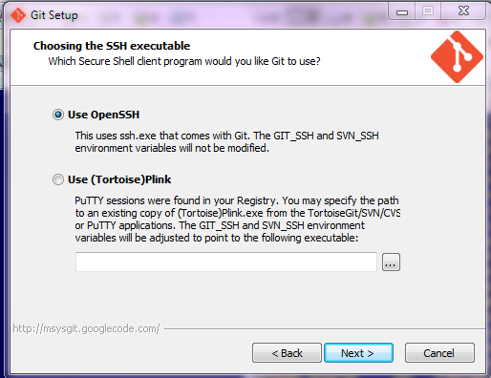
Task: Click the large Git logo in the header
Action: pos(457,57)
